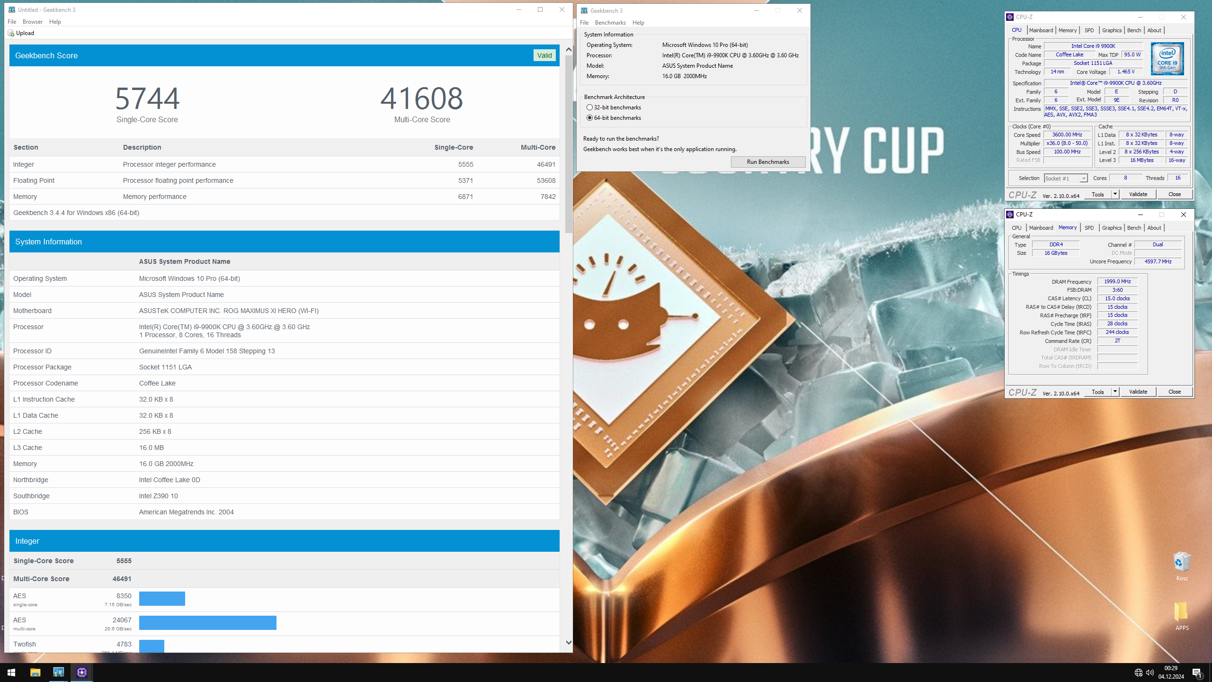Screen dimensions: 1212x682
Task: Open the Tools dropdown arrow in the upper CPU-Z window
Action: [1115, 194]
